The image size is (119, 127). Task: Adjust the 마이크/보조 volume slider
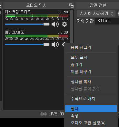pyautogui.click(x=27, y=44)
